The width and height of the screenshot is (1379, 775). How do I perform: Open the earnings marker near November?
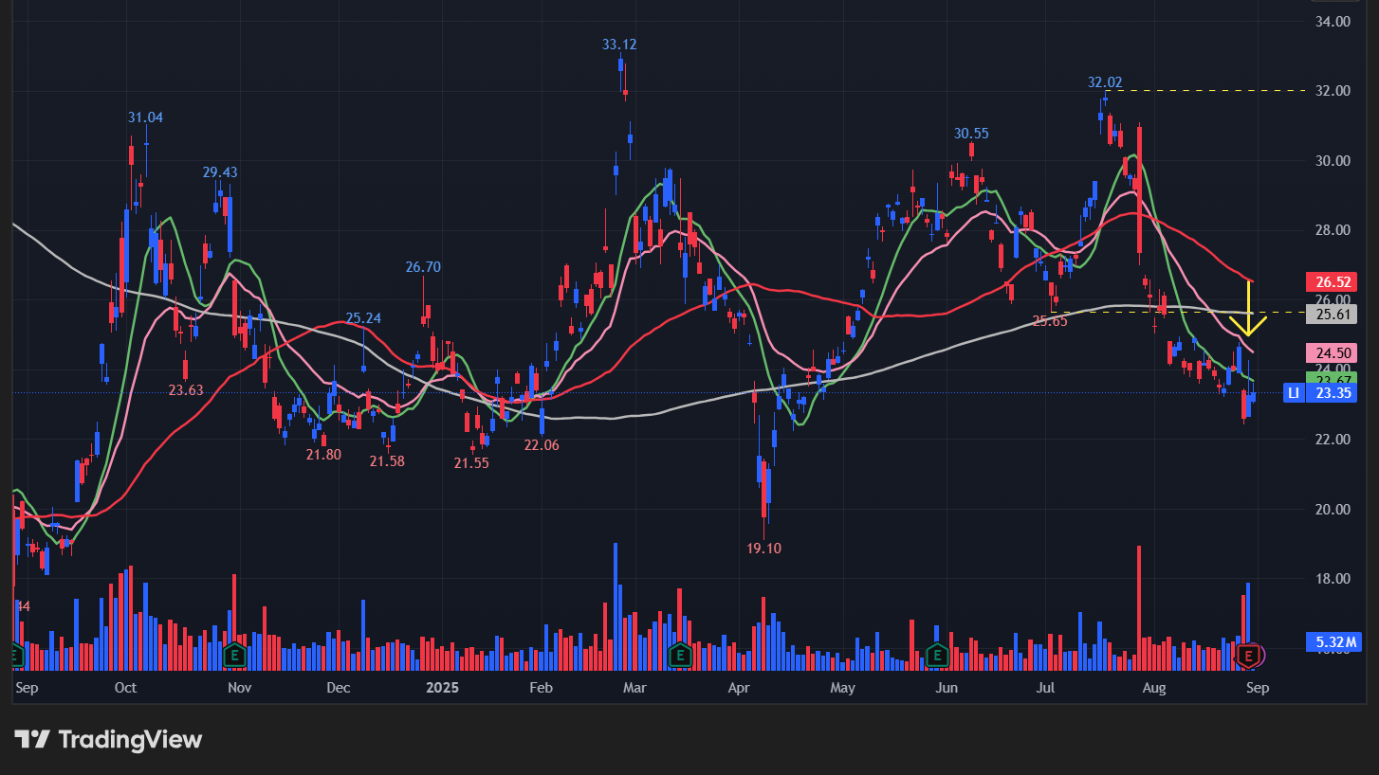[x=234, y=654]
